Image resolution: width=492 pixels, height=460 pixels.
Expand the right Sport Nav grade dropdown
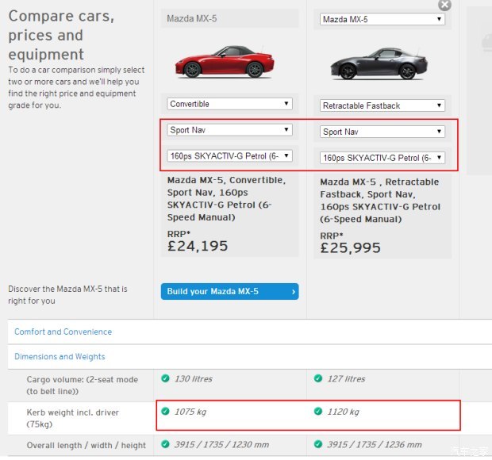pos(382,132)
